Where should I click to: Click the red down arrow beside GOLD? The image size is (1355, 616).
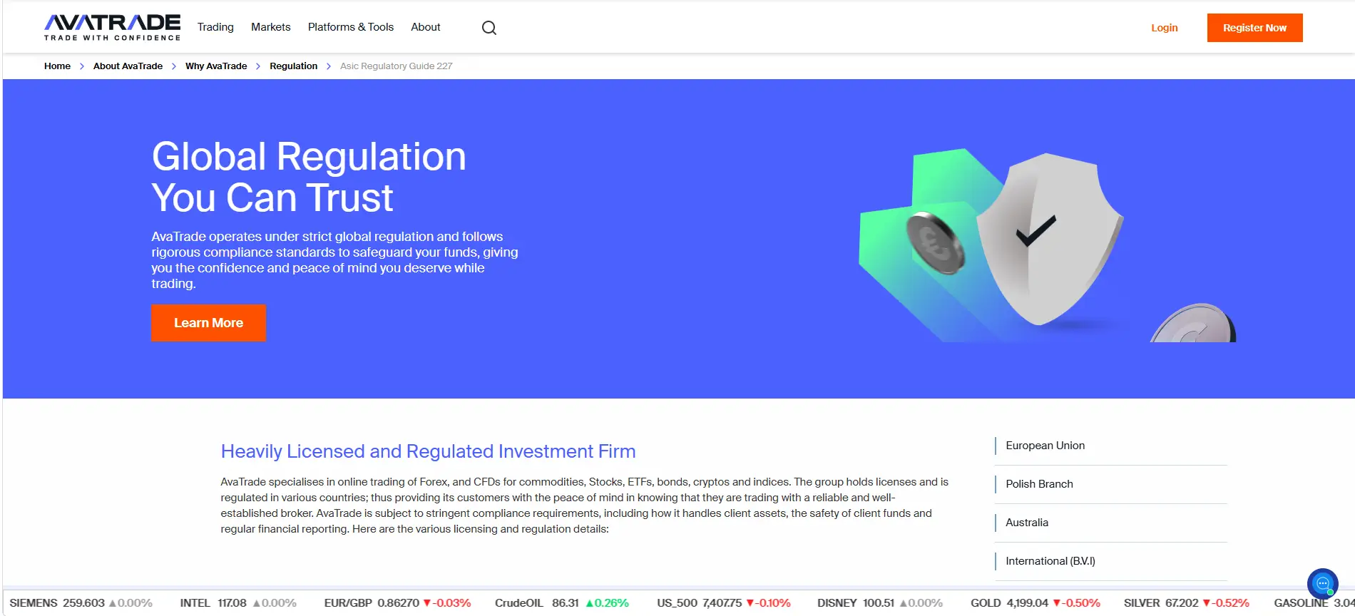tap(1057, 603)
